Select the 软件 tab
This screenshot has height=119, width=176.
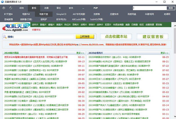pos(71,8)
